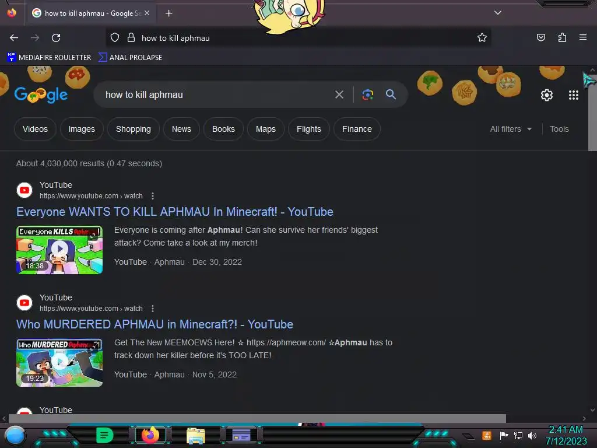Viewport: 597px width, 448px height.
Task: Go back to previous page
Action: pyautogui.click(x=14, y=38)
